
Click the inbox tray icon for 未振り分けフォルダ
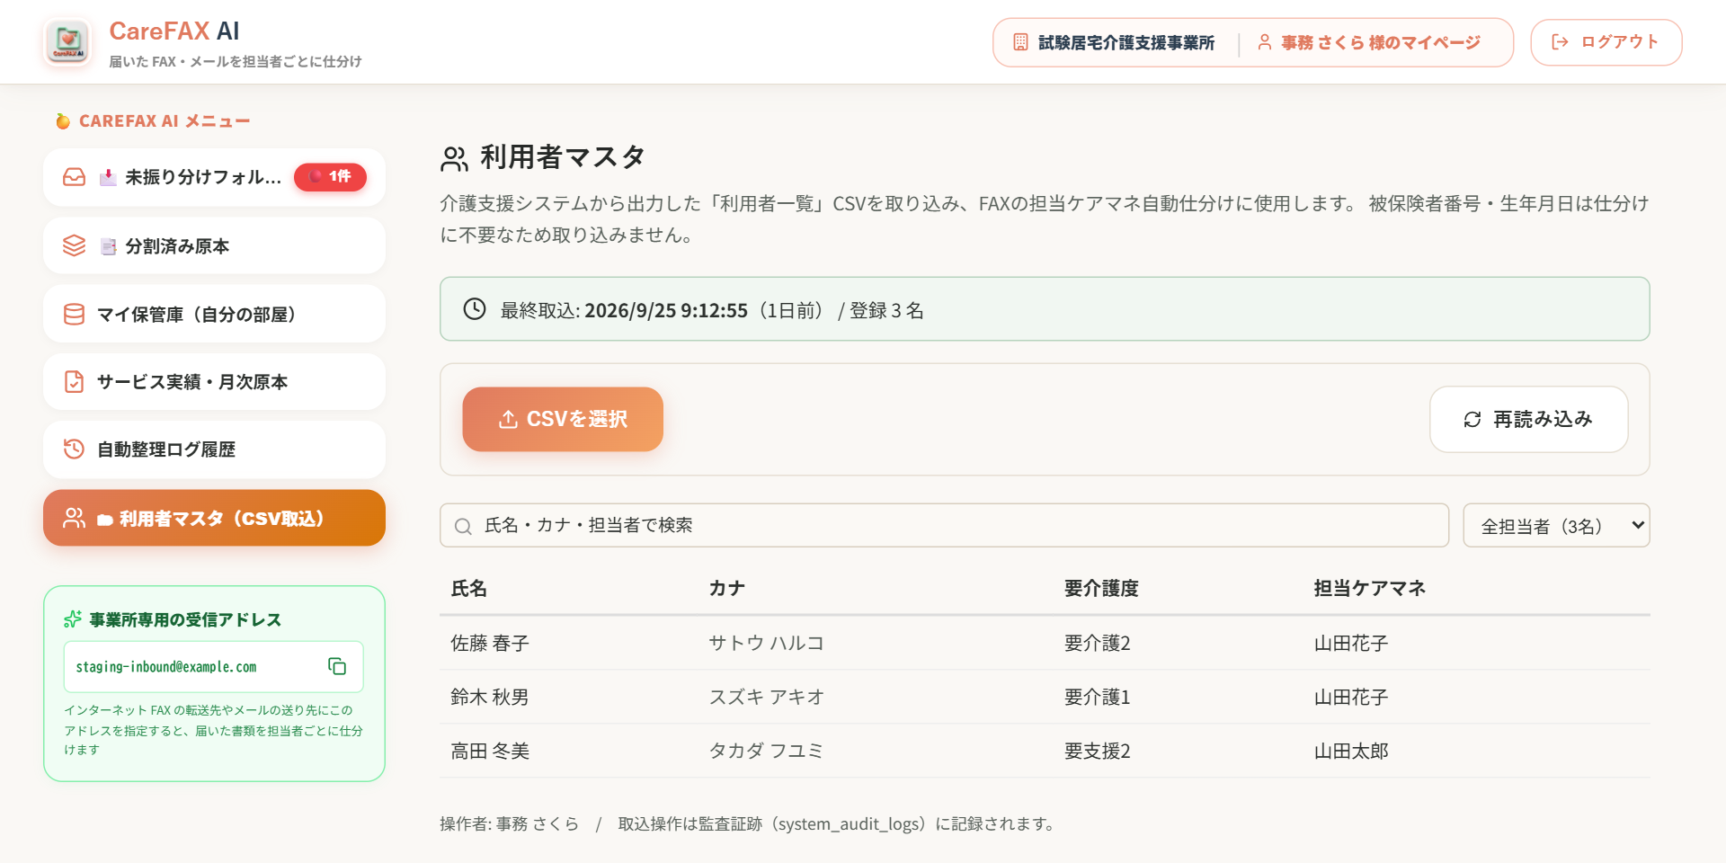click(75, 177)
